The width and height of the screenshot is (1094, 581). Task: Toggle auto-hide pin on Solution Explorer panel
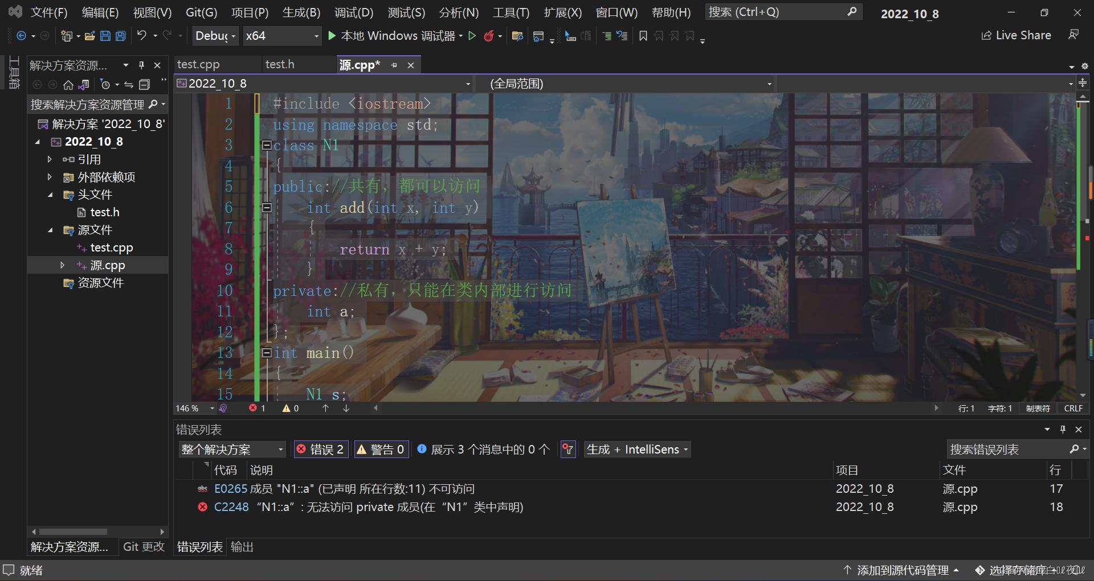coord(141,65)
